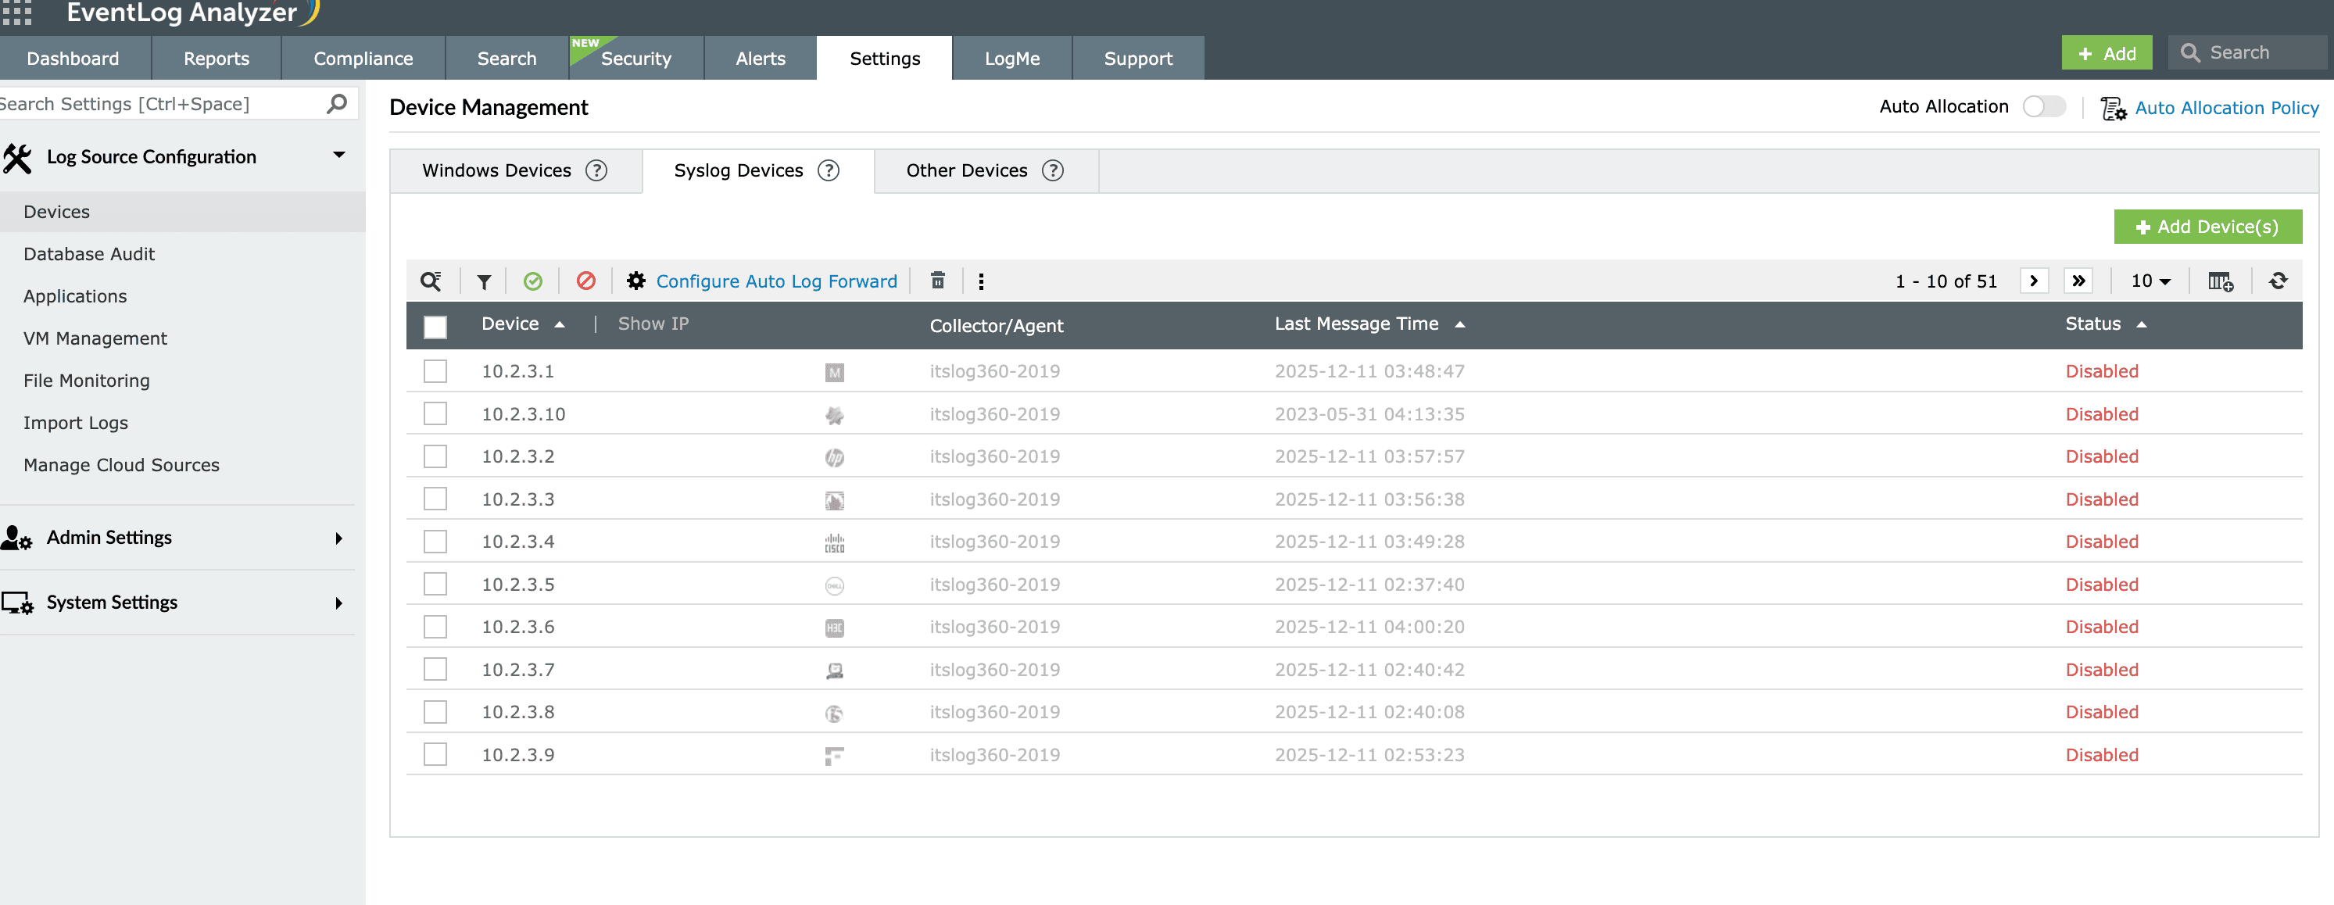The width and height of the screenshot is (2334, 905).
Task: Click H3C device type icon for 10.2.3.6
Action: (x=835, y=628)
